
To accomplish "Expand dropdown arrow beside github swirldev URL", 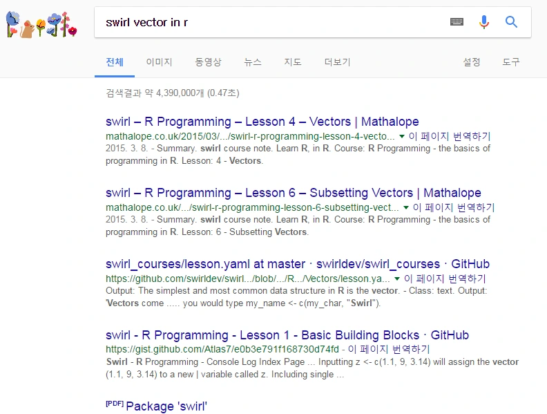I will point(397,279).
